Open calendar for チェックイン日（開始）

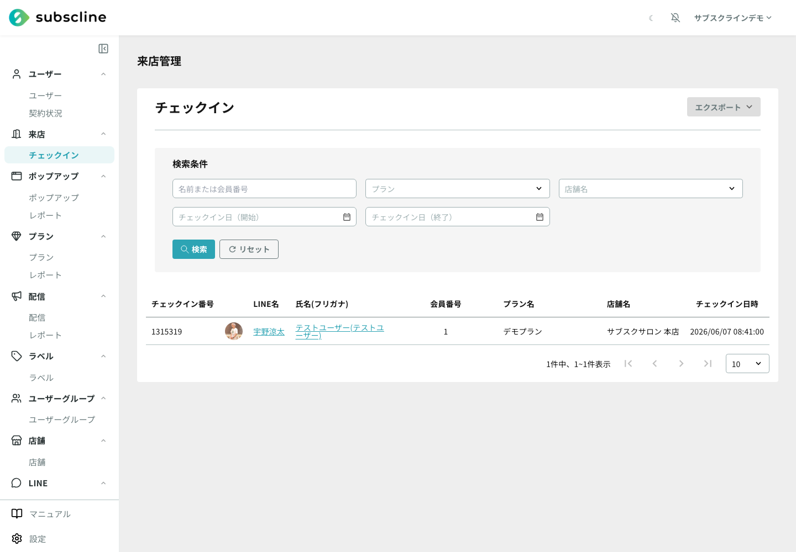click(347, 217)
